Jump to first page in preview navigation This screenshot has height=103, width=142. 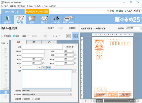tap(94, 101)
